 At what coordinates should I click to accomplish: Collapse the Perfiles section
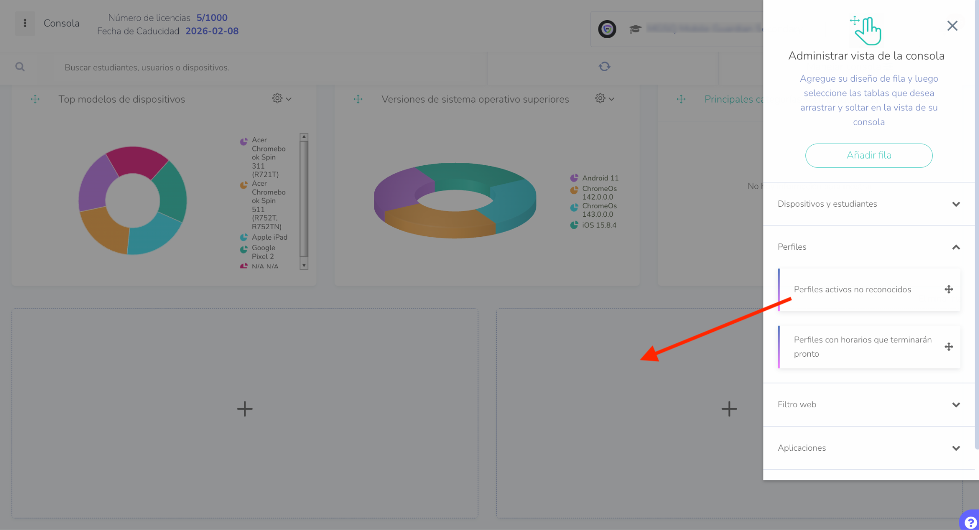pos(956,247)
